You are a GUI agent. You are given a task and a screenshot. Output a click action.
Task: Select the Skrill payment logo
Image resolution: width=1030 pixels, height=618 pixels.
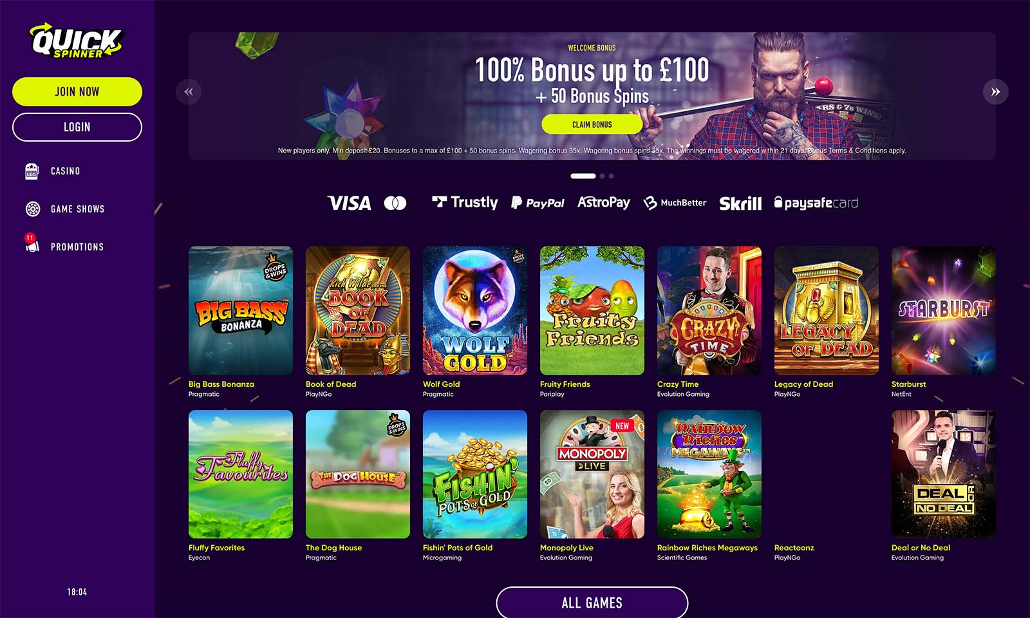(740, 203)
